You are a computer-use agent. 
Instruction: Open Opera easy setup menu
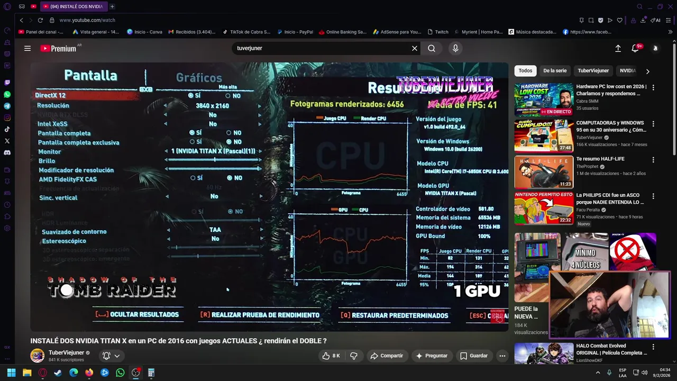click(x=669, y=20)
